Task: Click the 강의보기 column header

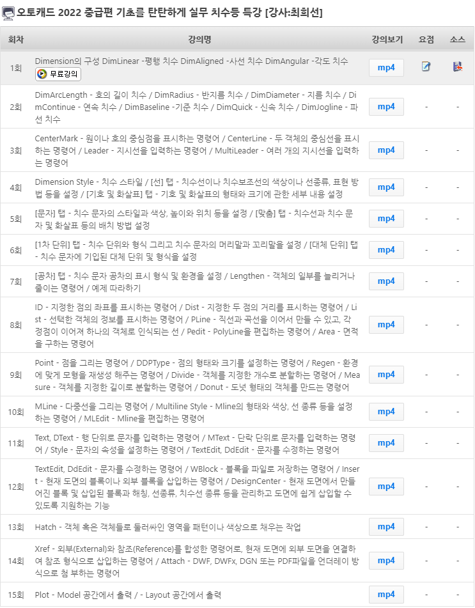Action: [387, 40]
